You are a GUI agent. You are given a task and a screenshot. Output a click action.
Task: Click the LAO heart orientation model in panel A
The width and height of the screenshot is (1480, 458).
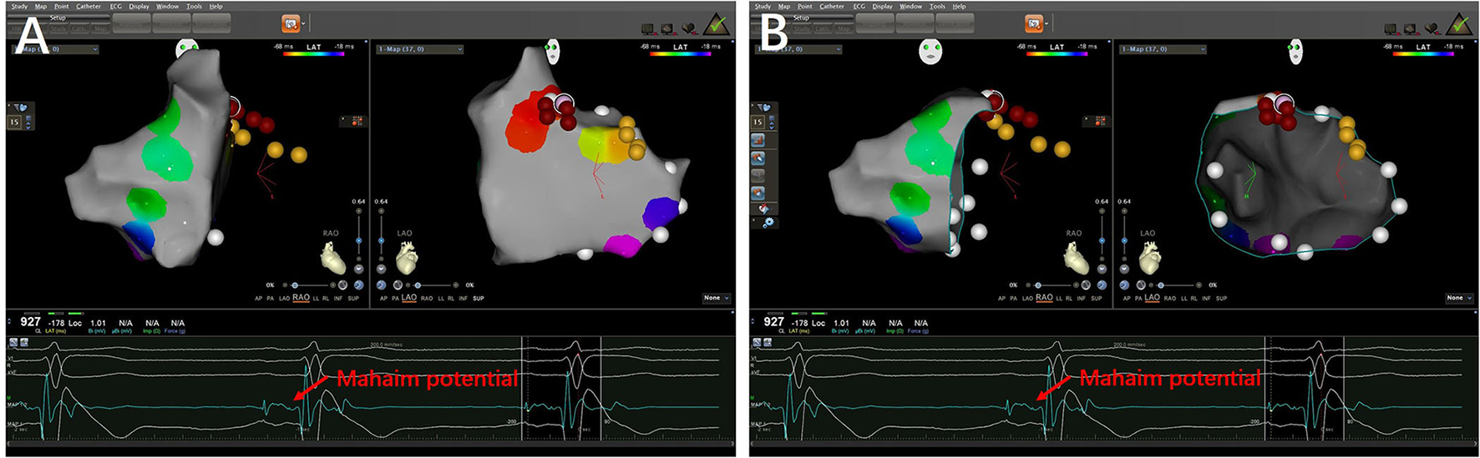407,259
